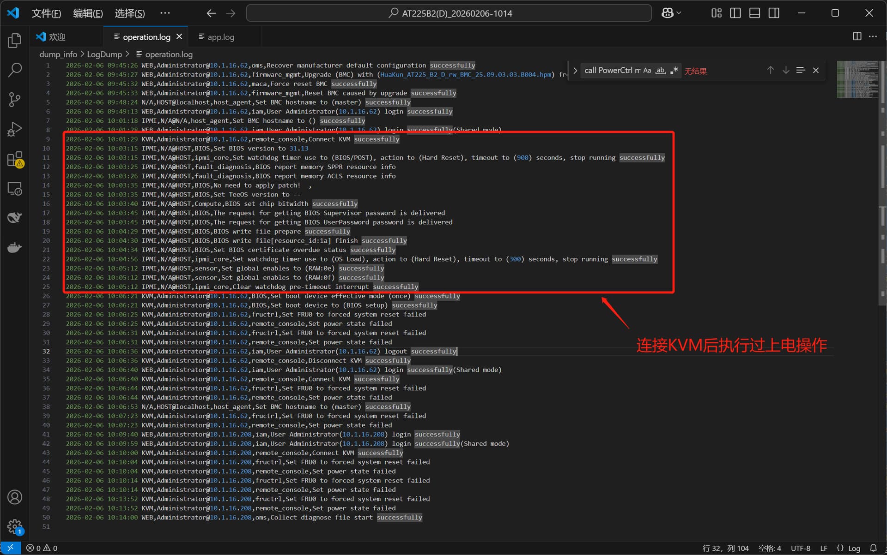Viewport: 887px width, 555px height.
Task: Open the Explorer view in activity bar
Action: tap(15, 41)
